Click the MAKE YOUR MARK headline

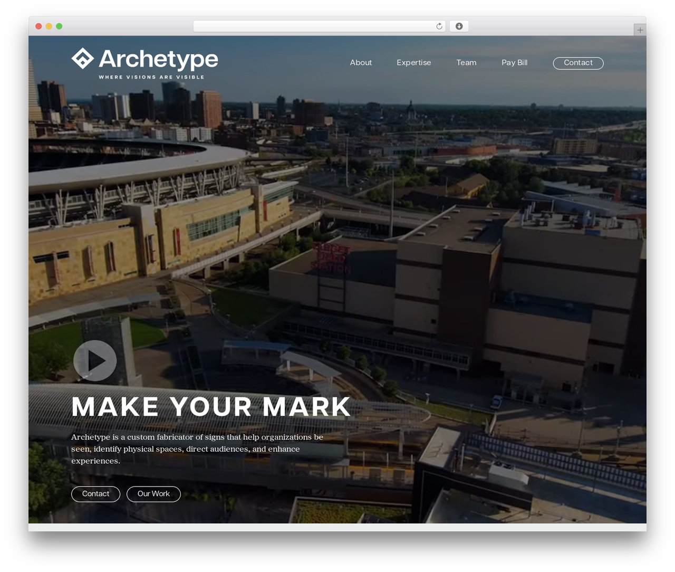211,407
